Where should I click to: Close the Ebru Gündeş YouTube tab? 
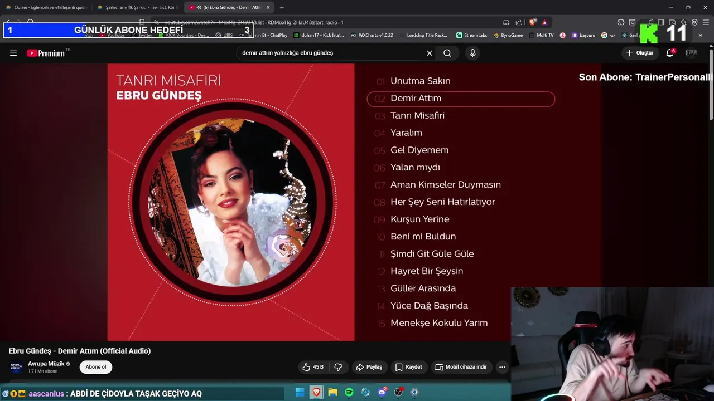(268, 7)
